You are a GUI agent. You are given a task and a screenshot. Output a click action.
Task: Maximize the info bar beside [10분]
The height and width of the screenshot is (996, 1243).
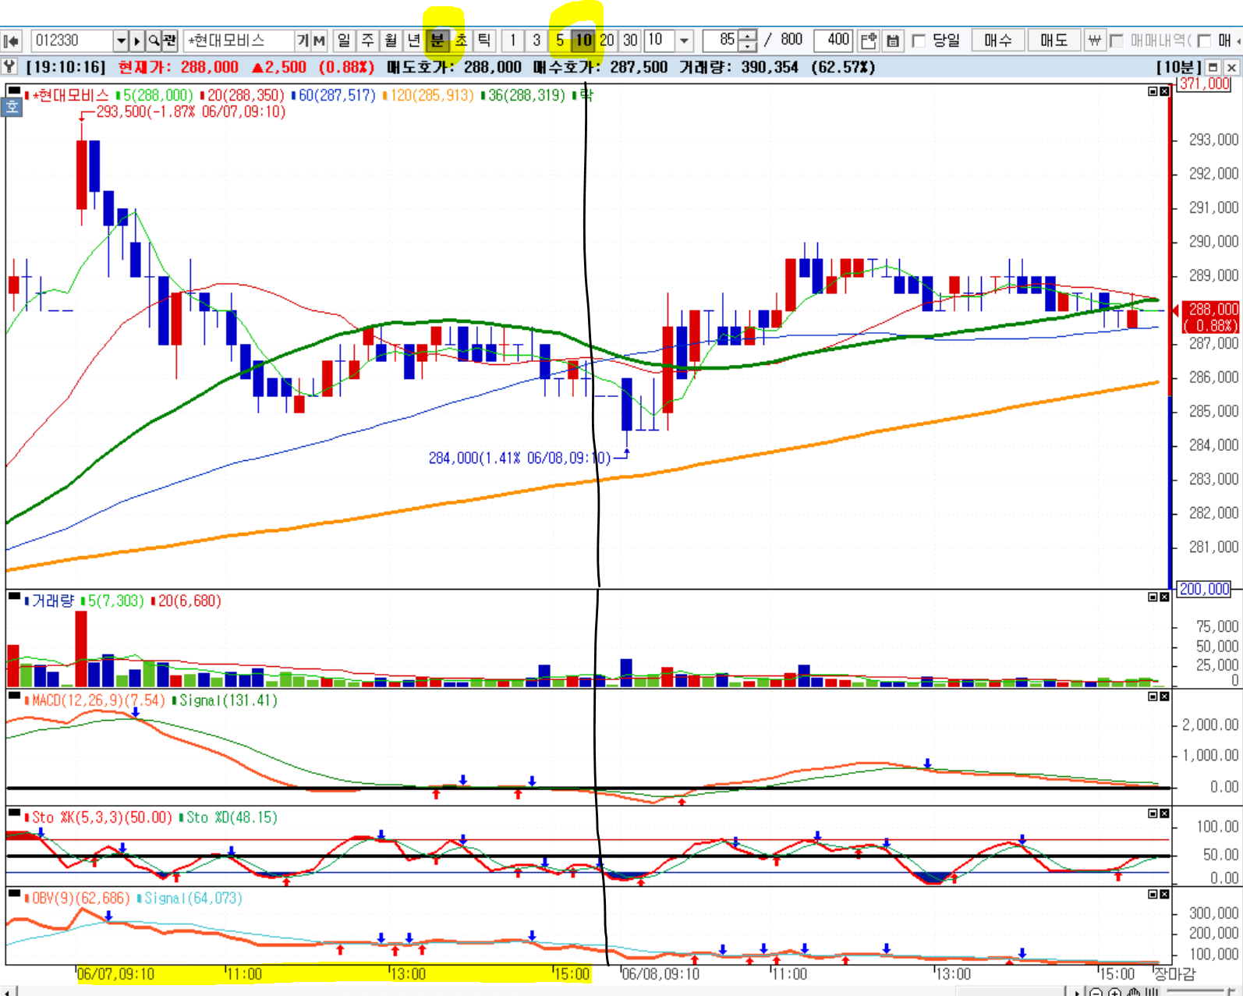pyautogui.click(x=1213, y=68)
